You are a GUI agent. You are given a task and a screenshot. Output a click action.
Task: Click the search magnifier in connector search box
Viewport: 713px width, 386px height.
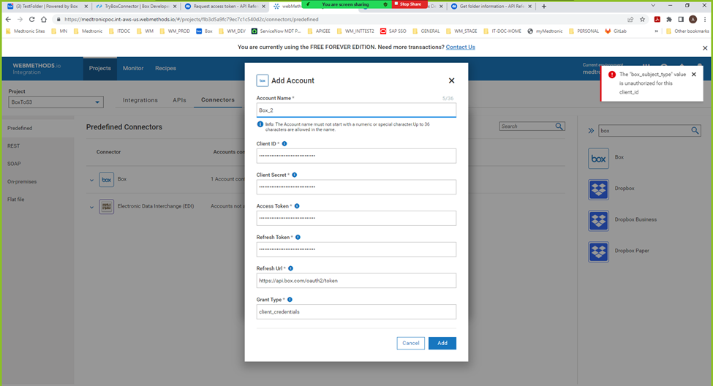(695, 130)
